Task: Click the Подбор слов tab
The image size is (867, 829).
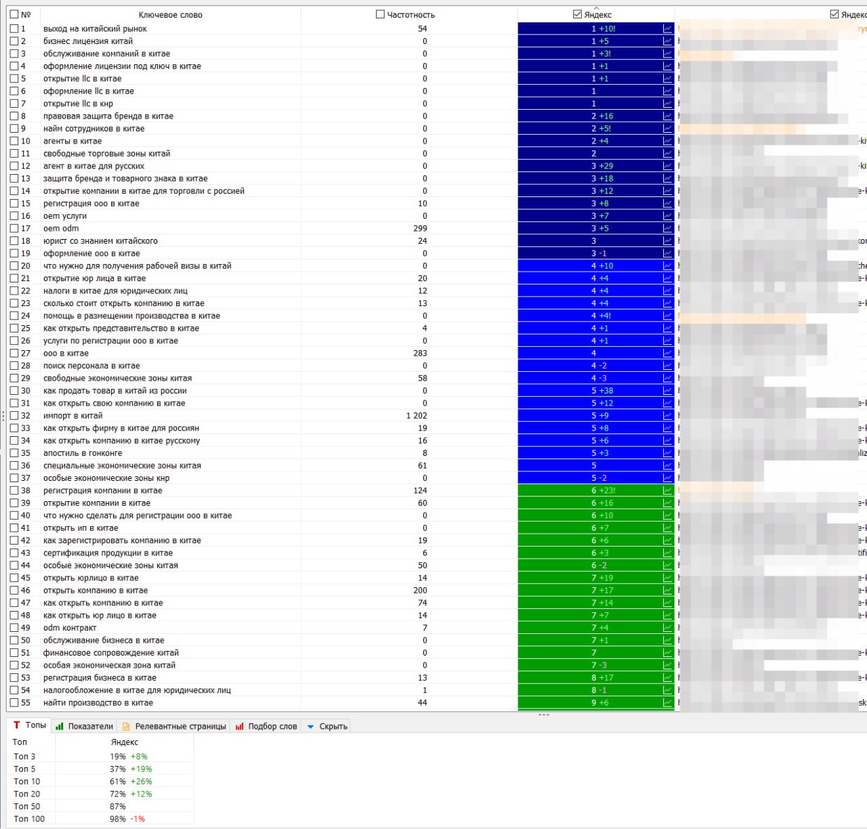Action: click(x=266, y=727)
